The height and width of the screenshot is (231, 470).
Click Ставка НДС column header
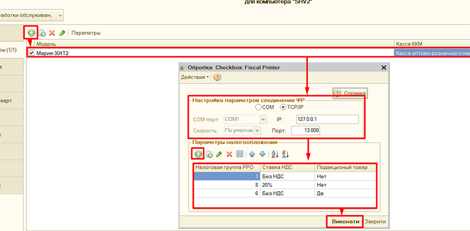pos(288,168)
